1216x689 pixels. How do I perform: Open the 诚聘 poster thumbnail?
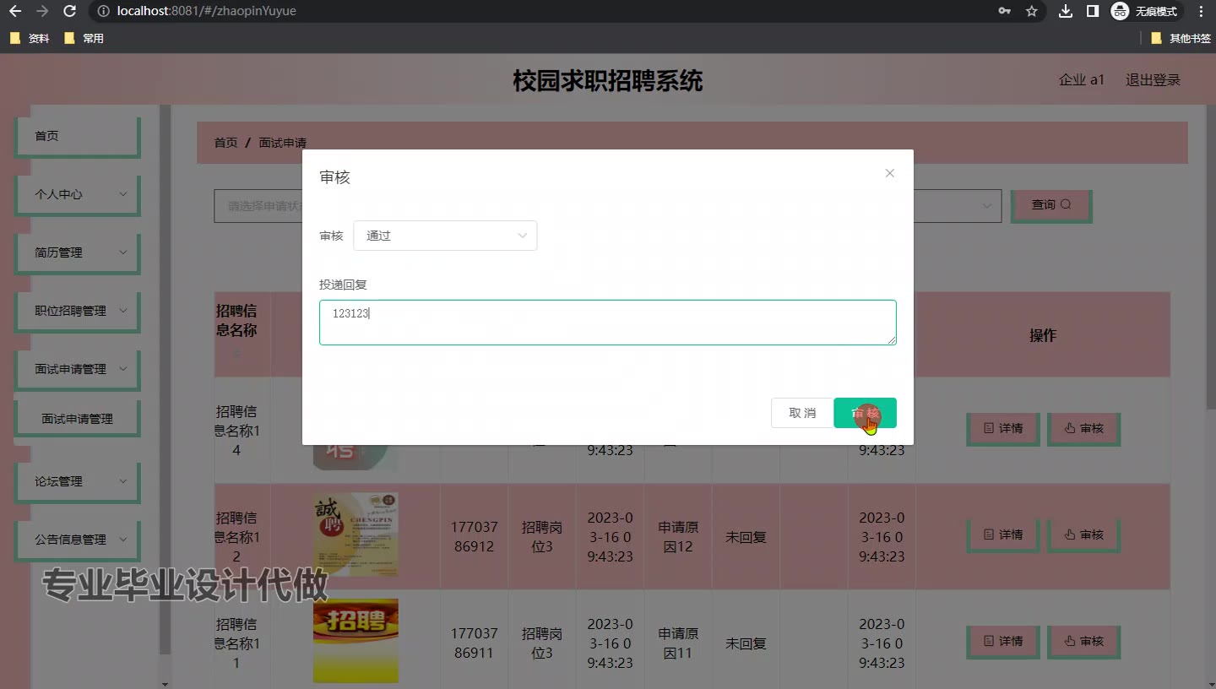coord(356,535)
